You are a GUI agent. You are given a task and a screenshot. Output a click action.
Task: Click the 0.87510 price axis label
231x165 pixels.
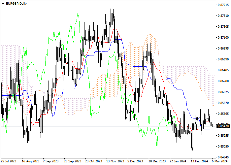[223, 16]
